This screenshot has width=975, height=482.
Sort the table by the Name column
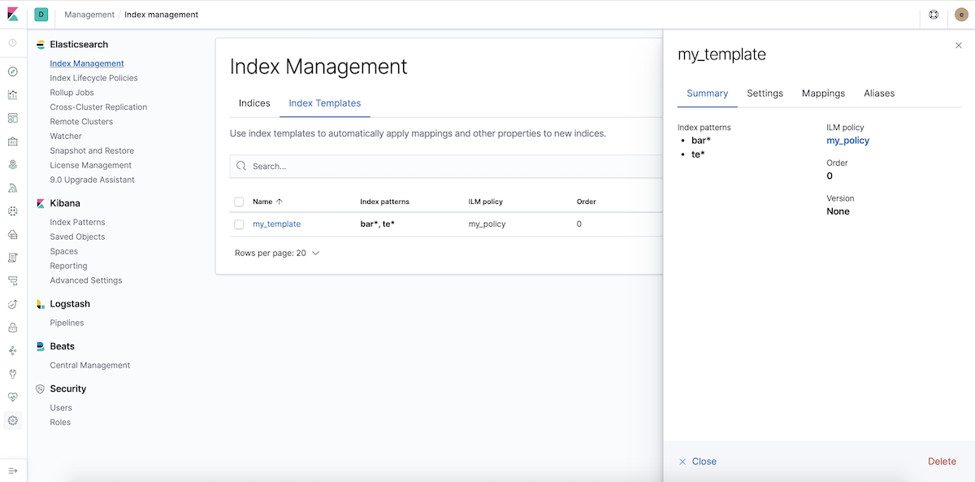coord(267,202)
